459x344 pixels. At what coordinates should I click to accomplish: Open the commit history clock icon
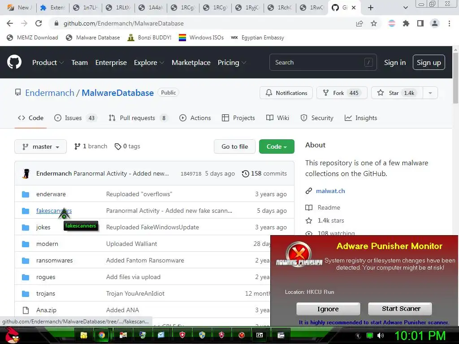[x=245, y=174]
